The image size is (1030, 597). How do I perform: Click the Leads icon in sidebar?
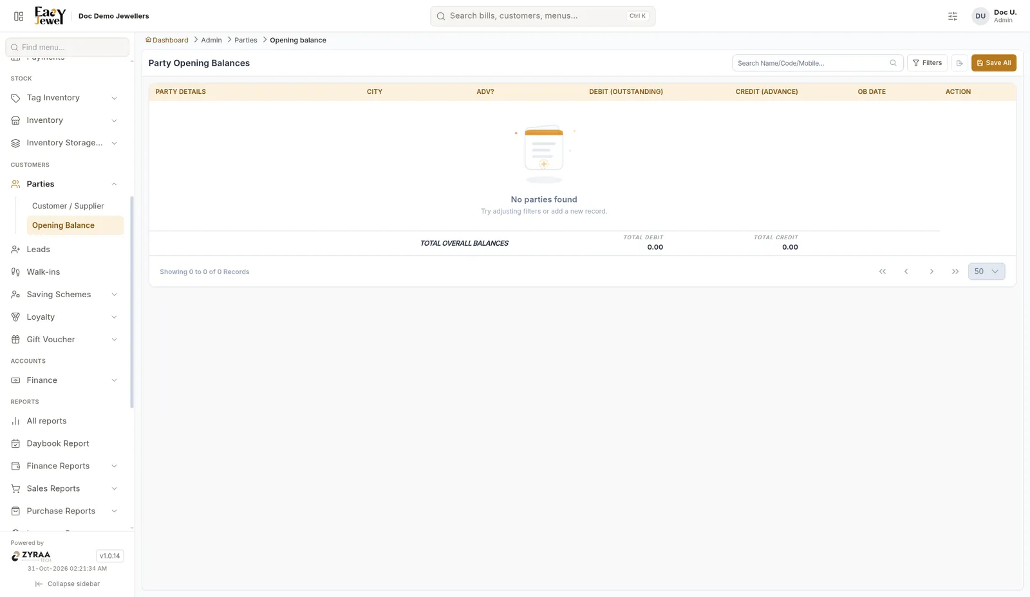click(x=15, y=250)
